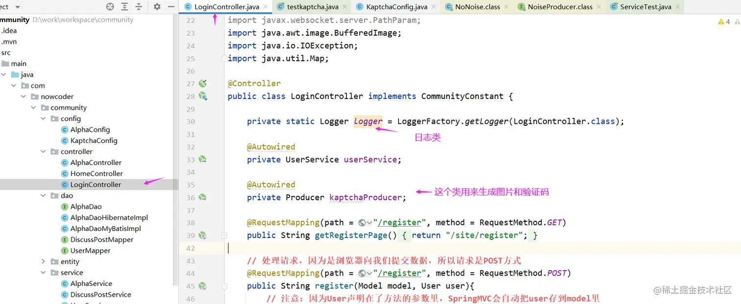Close the ServiceTest.java tab
741x304 pixels.
[x=677, y=7]
